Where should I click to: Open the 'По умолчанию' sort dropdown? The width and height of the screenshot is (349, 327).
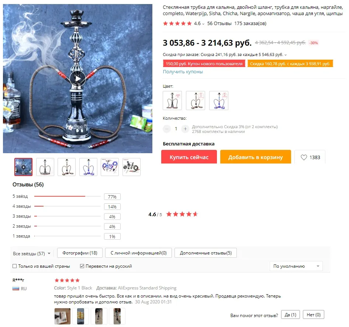(x=296, y=266)
